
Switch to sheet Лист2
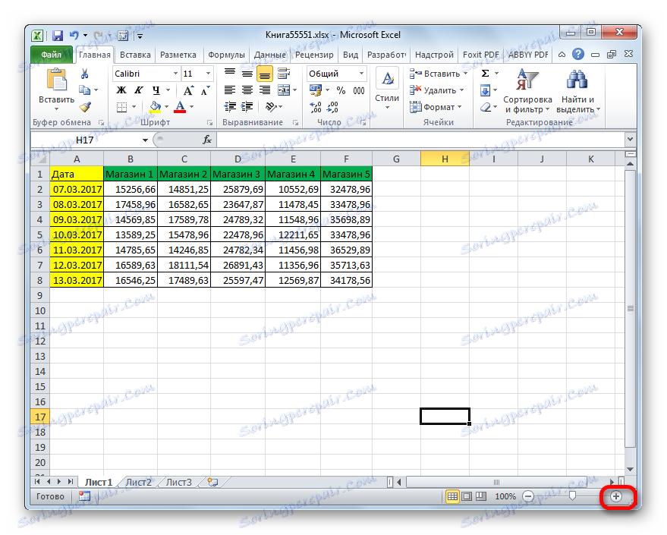[139, 483]
